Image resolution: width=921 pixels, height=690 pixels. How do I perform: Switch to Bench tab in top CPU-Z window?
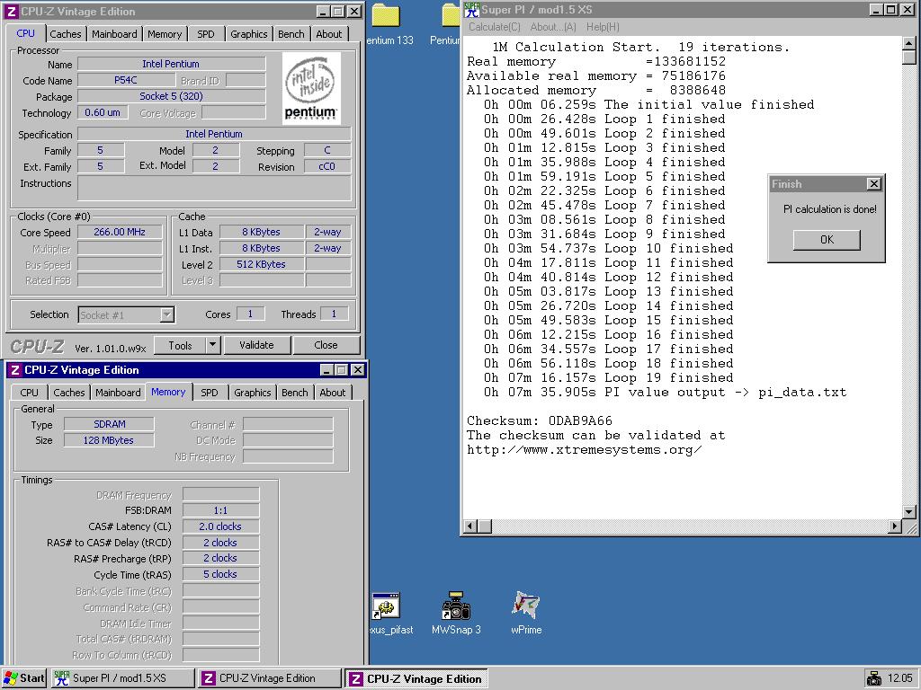pyautogui.click(x=291, y=34)
